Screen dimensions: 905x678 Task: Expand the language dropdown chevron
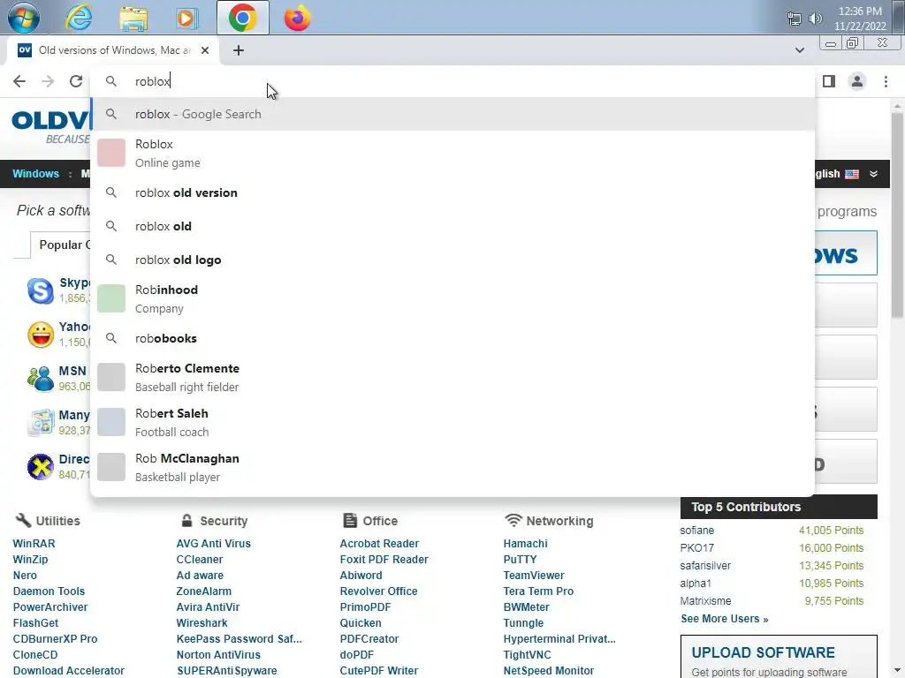873,174
